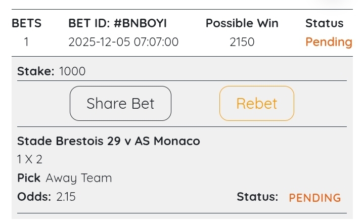
Task: Click the Possible Win column header
Action: [242, 23]
